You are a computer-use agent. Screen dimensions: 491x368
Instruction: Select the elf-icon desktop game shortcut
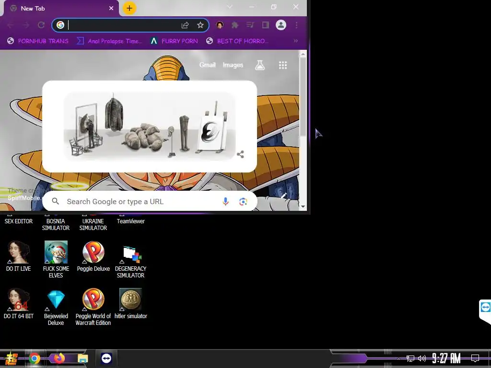pyautogui.click(x=56, y=260)
